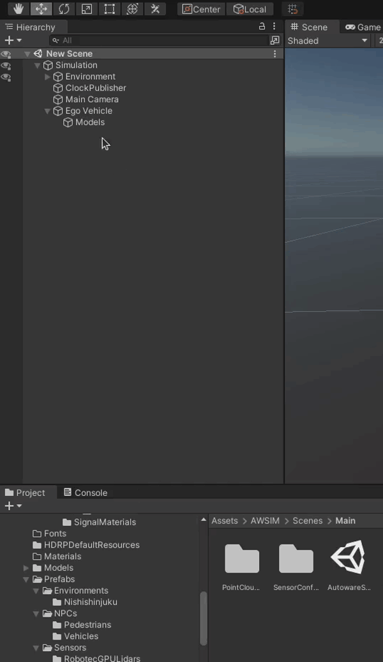Switch to the Game tab
383x662 pixels.
point(363,27)
